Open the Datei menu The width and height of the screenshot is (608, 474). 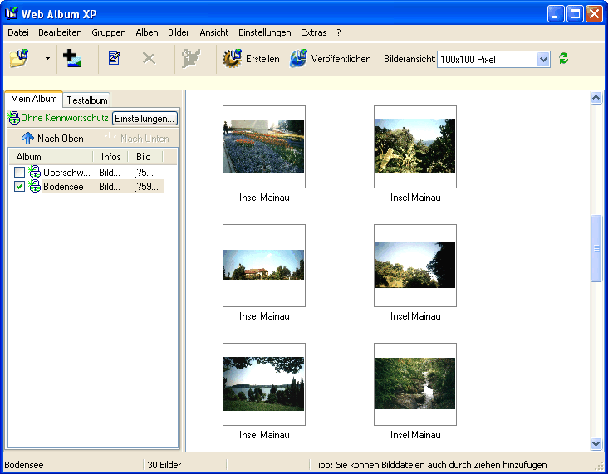tap(18, 32)
